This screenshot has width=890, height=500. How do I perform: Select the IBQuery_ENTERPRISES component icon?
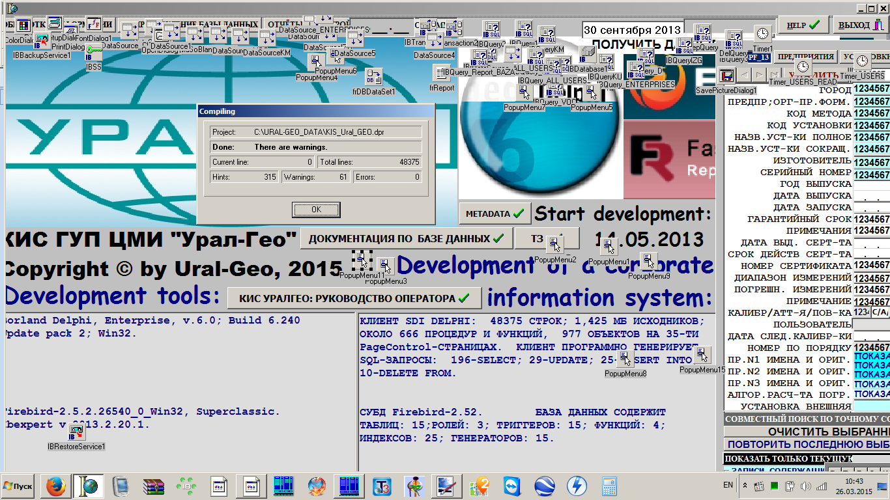(x=636, y=70)
